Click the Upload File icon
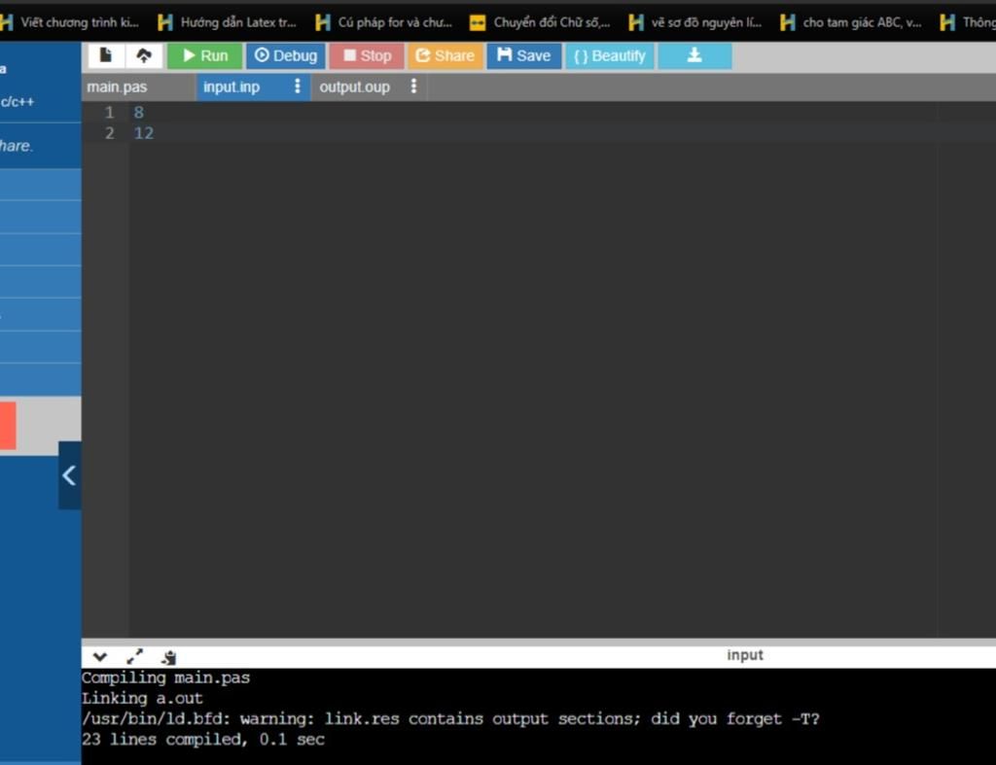The image size is (996, 765). pyautogui.click(x=144, y=55)
